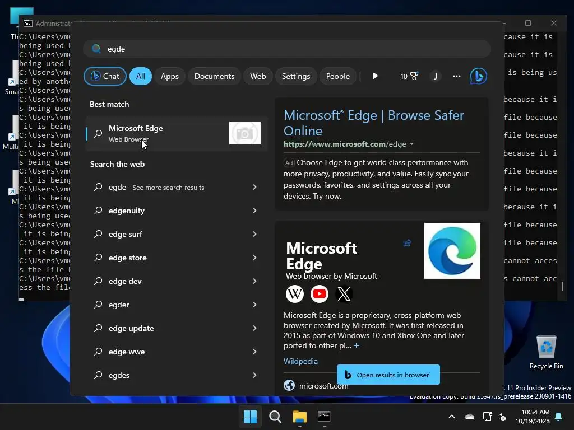Click the share icon next to Microsoft Edge title
The width and height of the screenshot is (574, 430).
tap(407, 243)
